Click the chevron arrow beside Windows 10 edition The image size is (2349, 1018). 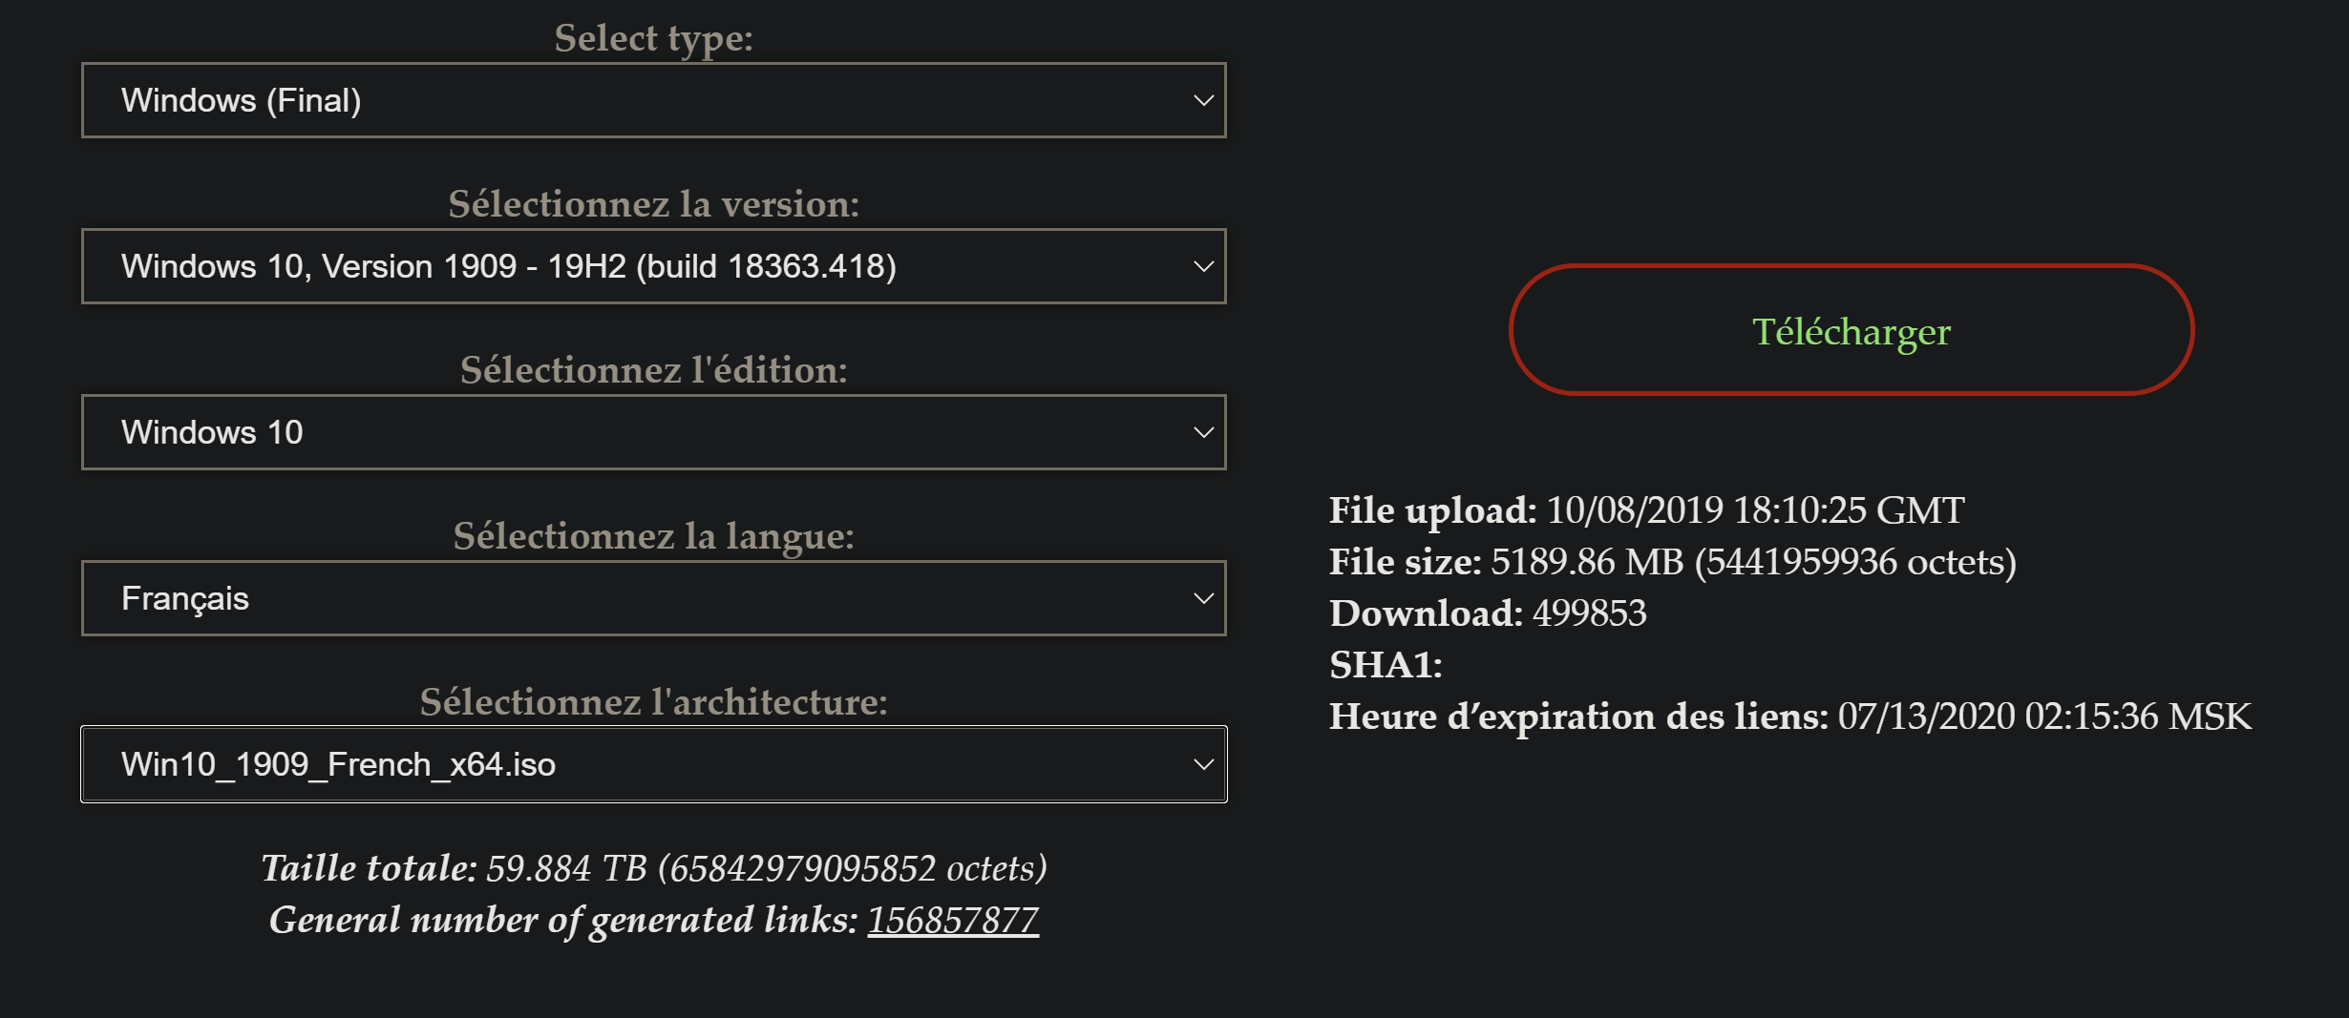(x=1203, y=432)
